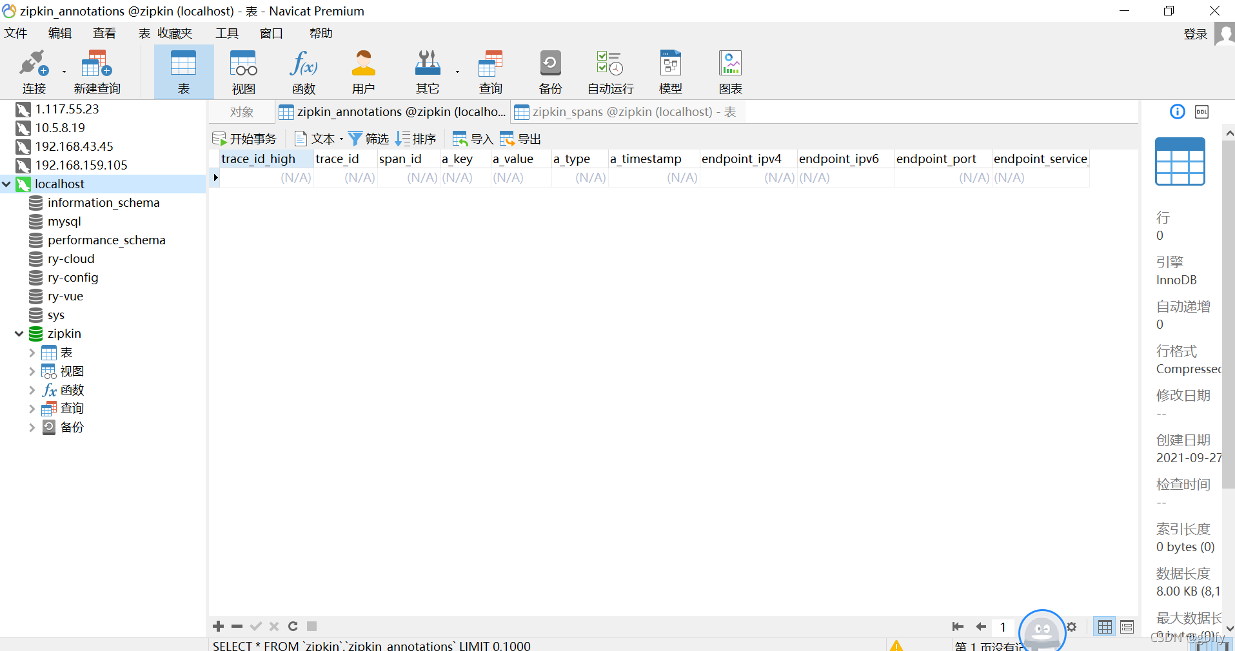Show the info panel icon
The height and width of the screenshot is (651, 1235).
tap(1178, 112)
